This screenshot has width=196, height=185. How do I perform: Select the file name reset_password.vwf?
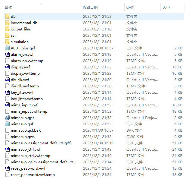click(28, 168)
